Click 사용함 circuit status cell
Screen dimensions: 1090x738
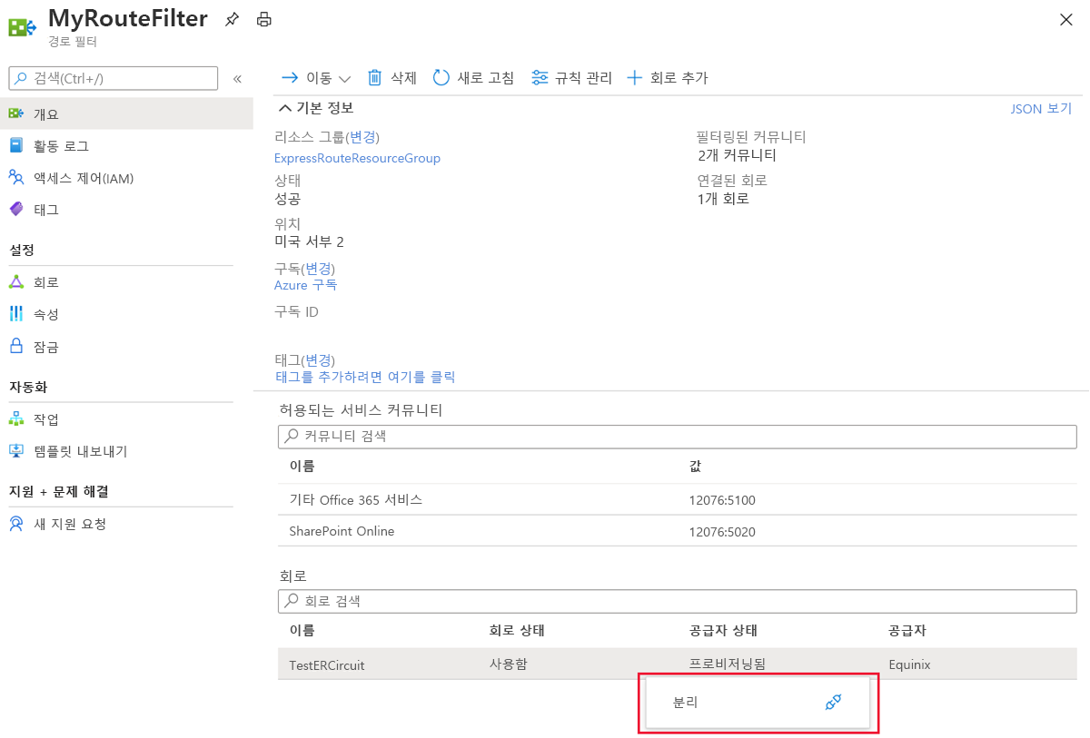(x=508, y=664)
